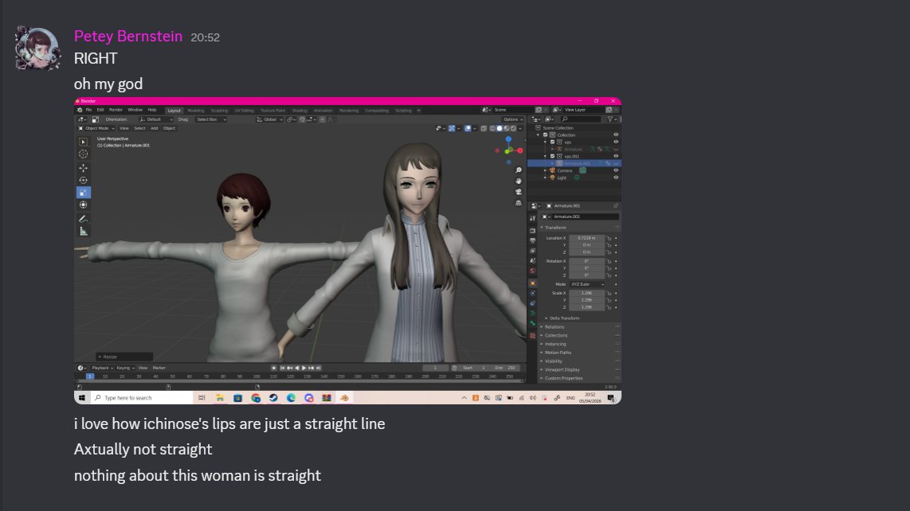
Task: Click the Blender icon in Windows taskbar
Action: (x=344, y=398)
